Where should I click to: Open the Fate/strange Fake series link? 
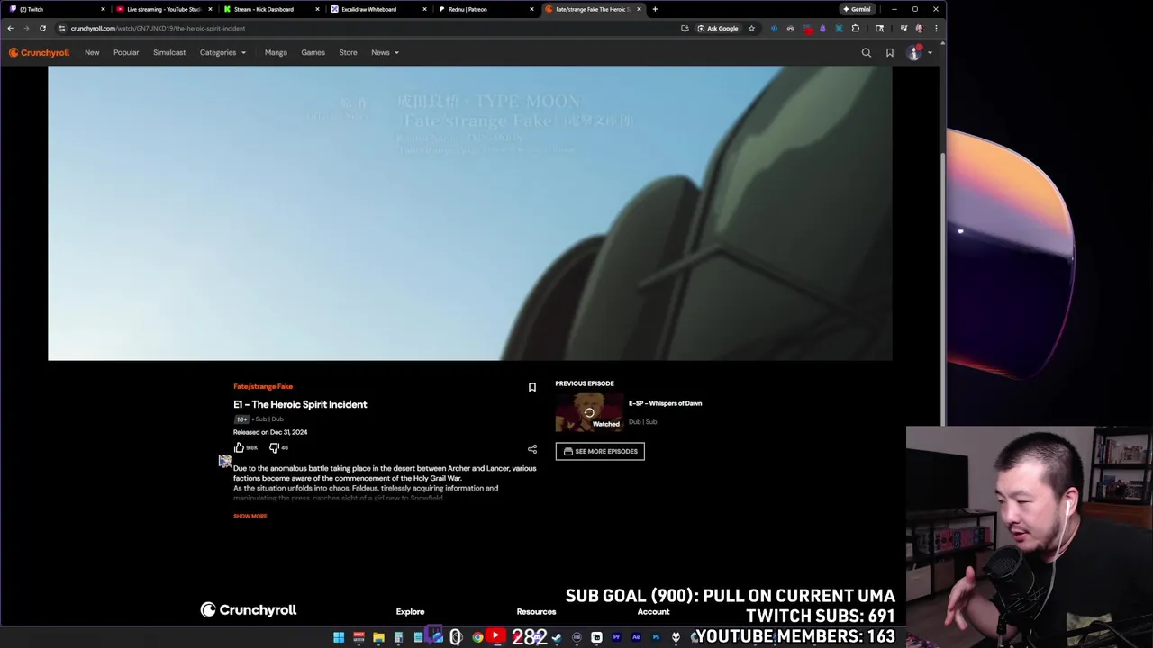(263, 386)
